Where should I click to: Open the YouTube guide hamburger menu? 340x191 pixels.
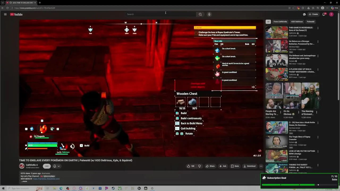pyautogui.click(x=5, y=14)
